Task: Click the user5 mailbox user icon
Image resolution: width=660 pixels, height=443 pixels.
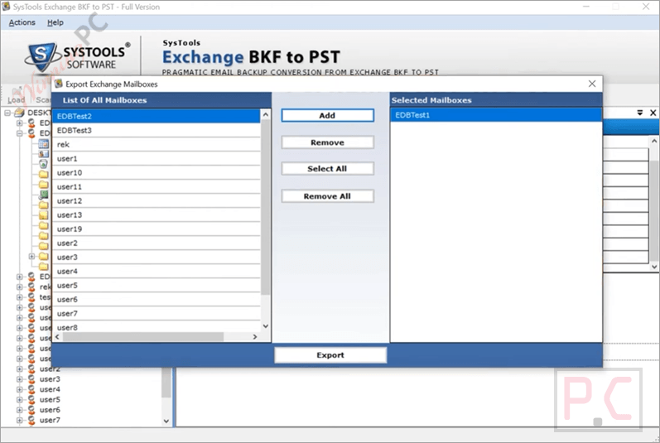Action: pos(31,400)
